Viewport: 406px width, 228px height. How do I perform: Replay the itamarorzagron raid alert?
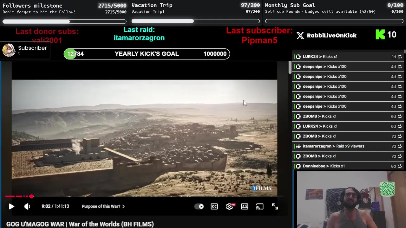400,146
